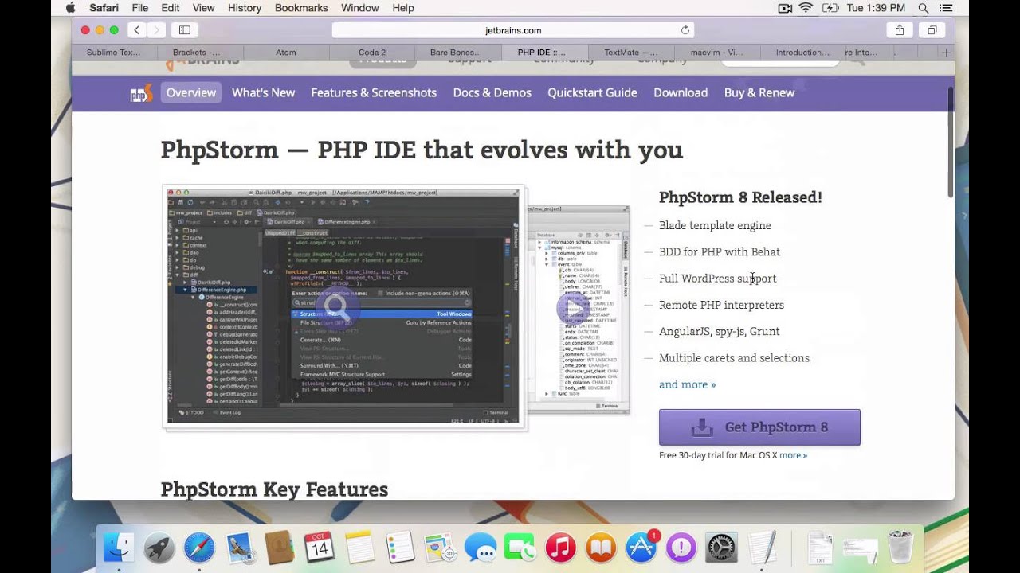Click the Get PhpStorm 8 button
Screen dimensions: 1020x573
point(759,427)
